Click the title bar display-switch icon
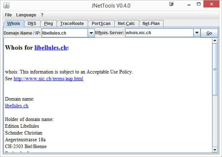 [x=171, y=4]
